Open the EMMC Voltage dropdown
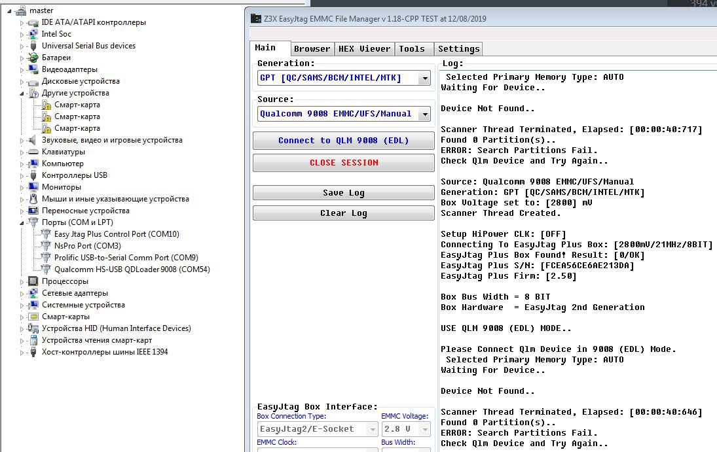The width and height of the screenshot is (717, 452). point(425,429)
